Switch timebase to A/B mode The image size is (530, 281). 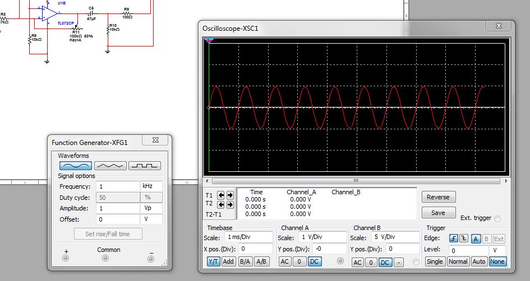[x=261, y=261]
